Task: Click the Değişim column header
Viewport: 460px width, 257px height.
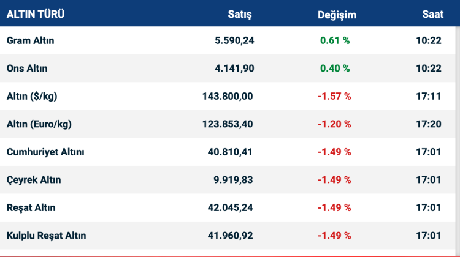Action: 337,14
